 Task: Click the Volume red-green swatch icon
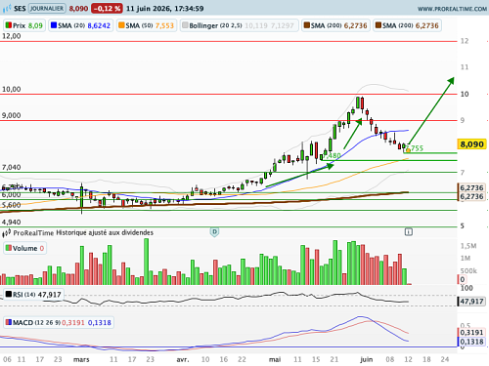[x=9, y=248]
